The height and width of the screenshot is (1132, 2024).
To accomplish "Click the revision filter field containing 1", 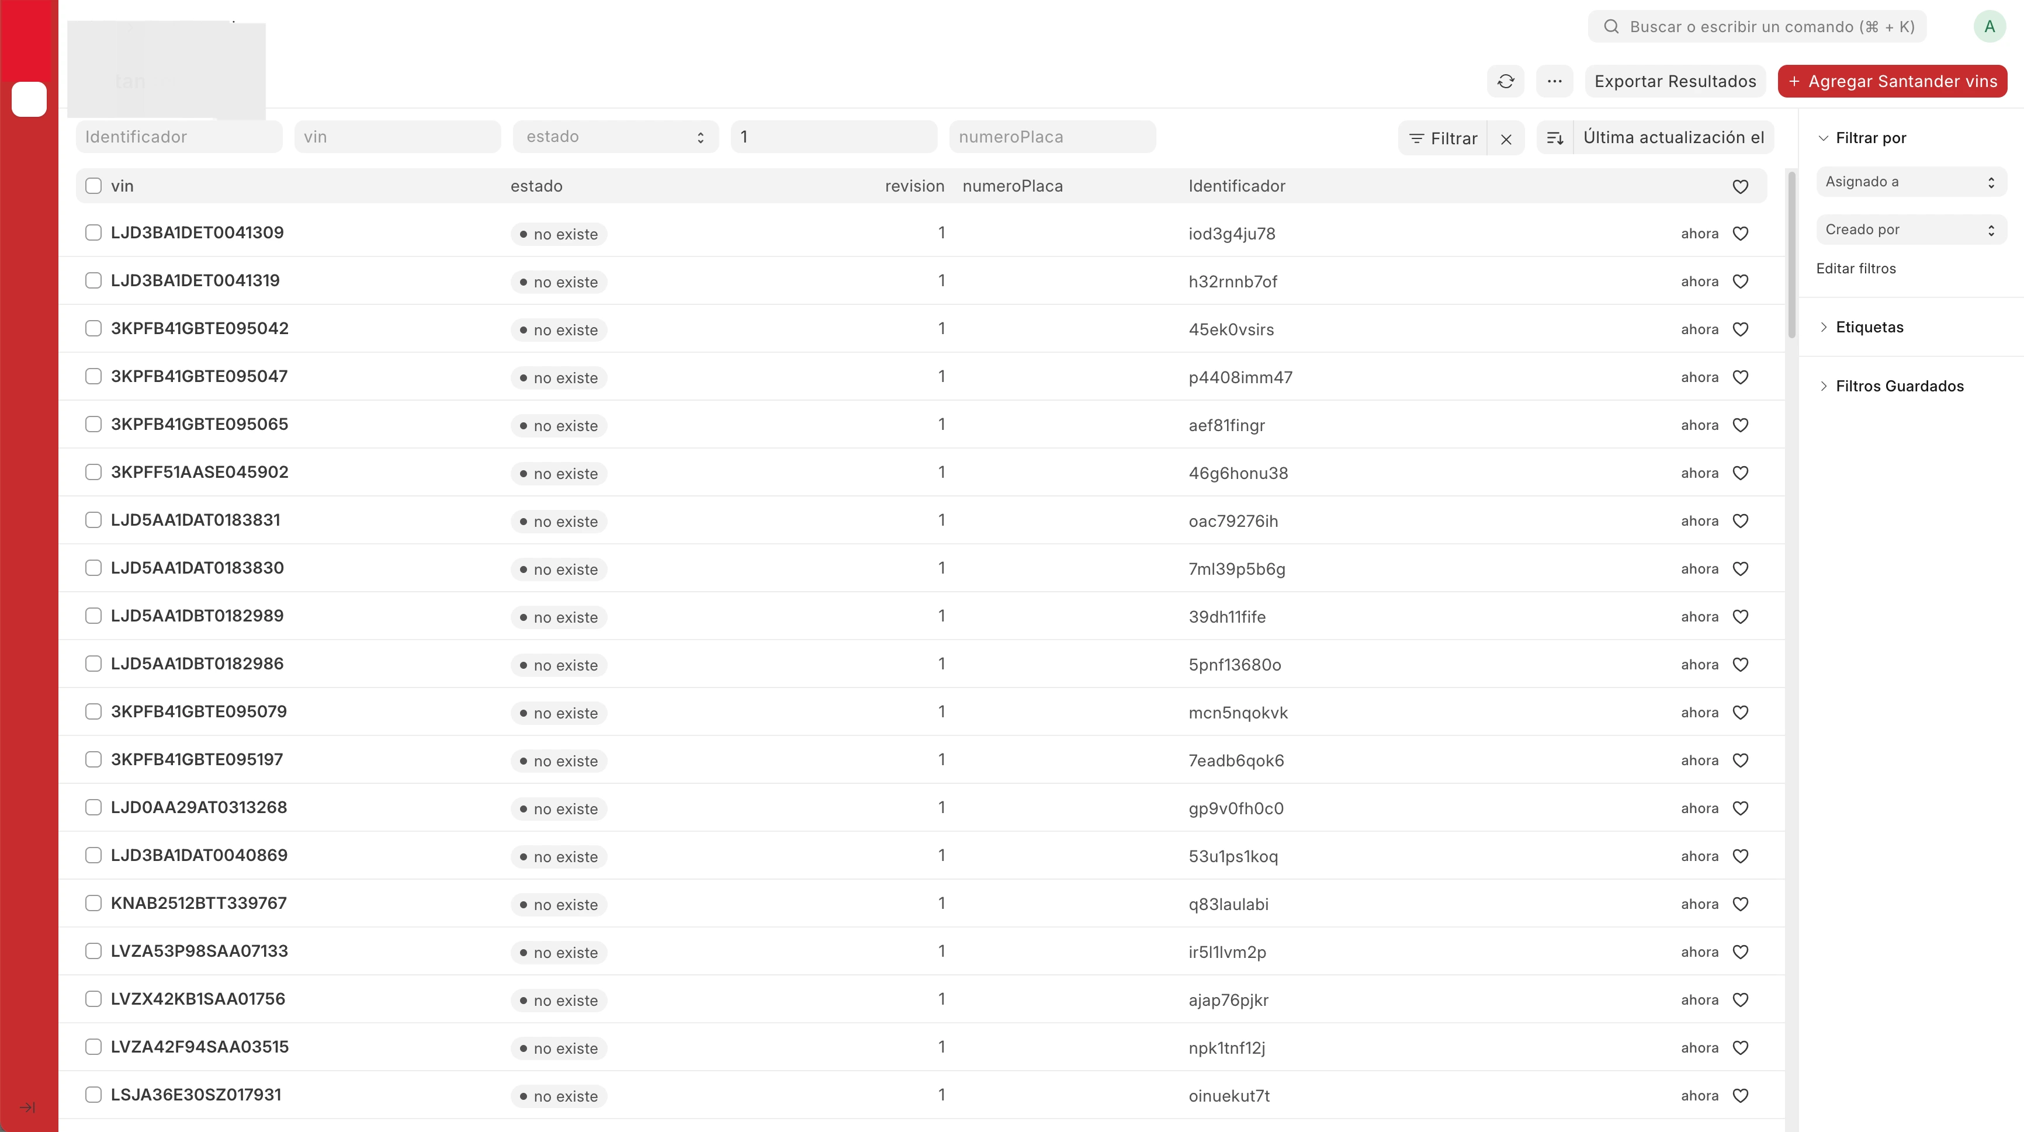I will click(834, 137).
